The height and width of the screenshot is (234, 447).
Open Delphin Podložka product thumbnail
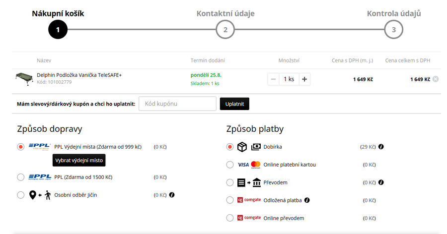24,78
